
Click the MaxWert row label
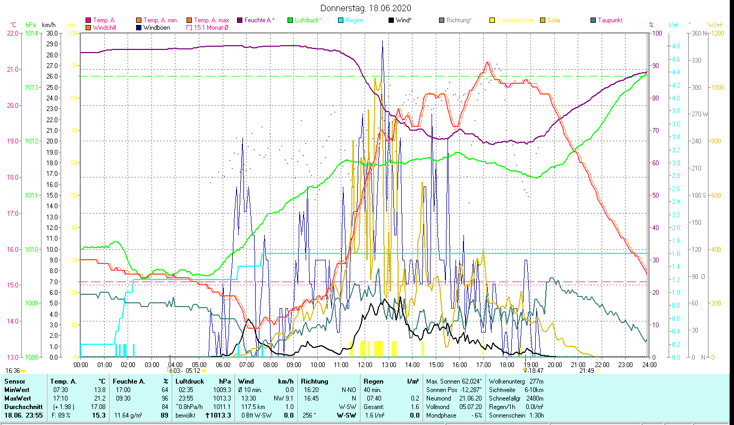point(19,398)
